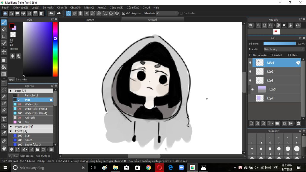The image size is (306, 172).
Task: Select layer Lớp4
Action: click(x=275, y=99)
